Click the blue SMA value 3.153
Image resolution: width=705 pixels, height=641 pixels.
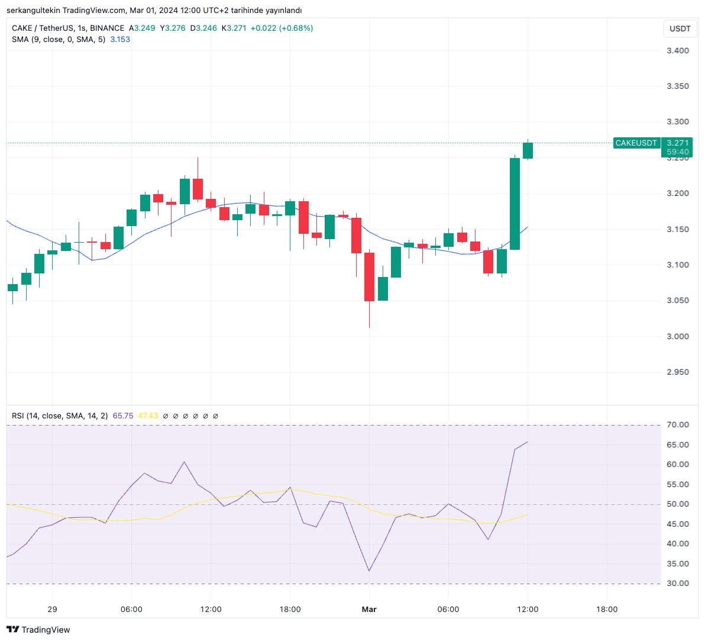120,40
